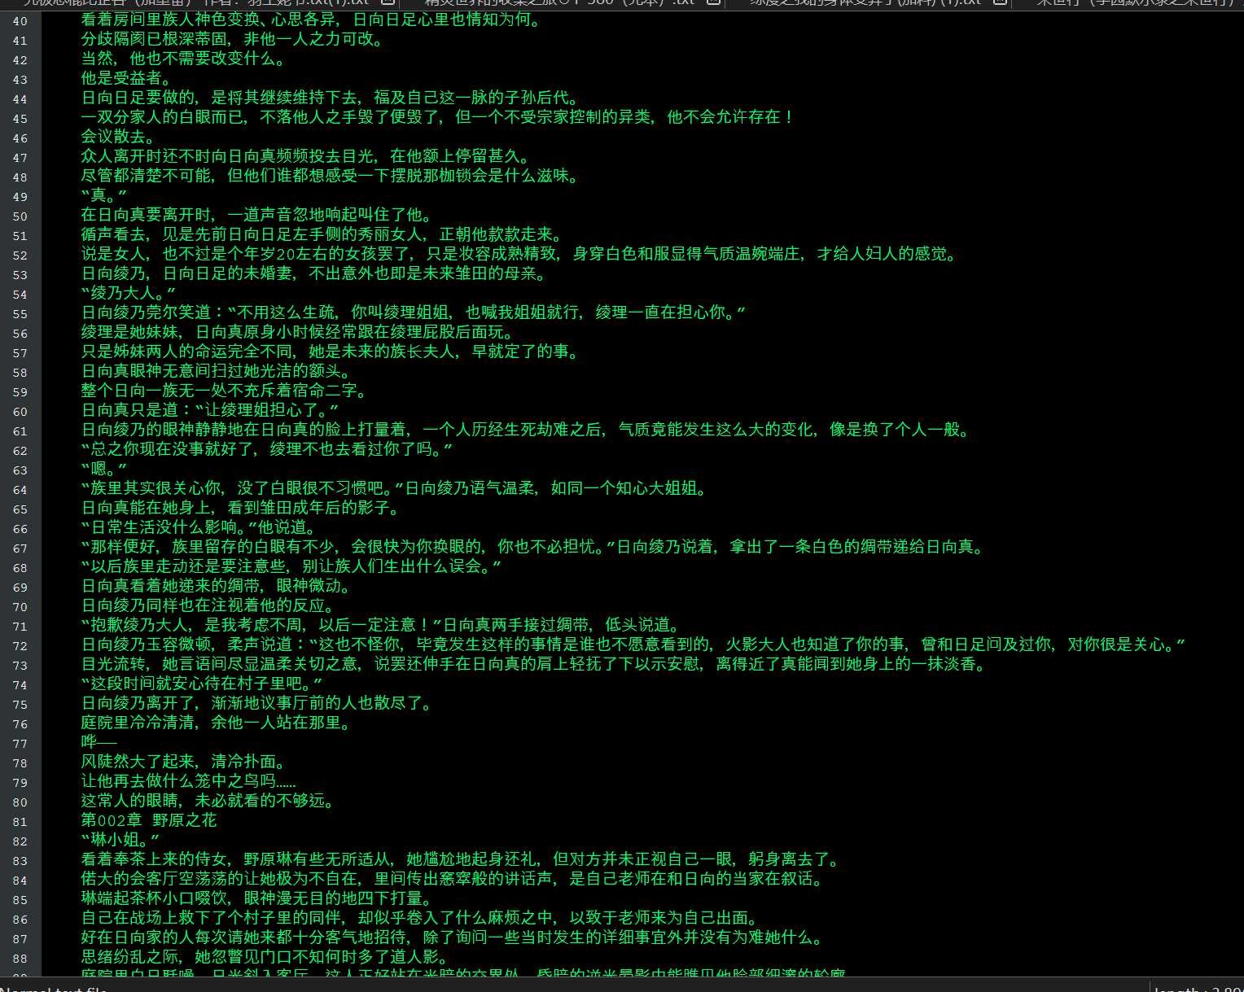The height and width of the screenshot is (992, 1244).
Task: Put the caret in the line “琳小姐。”
Action: click(120, 840)
